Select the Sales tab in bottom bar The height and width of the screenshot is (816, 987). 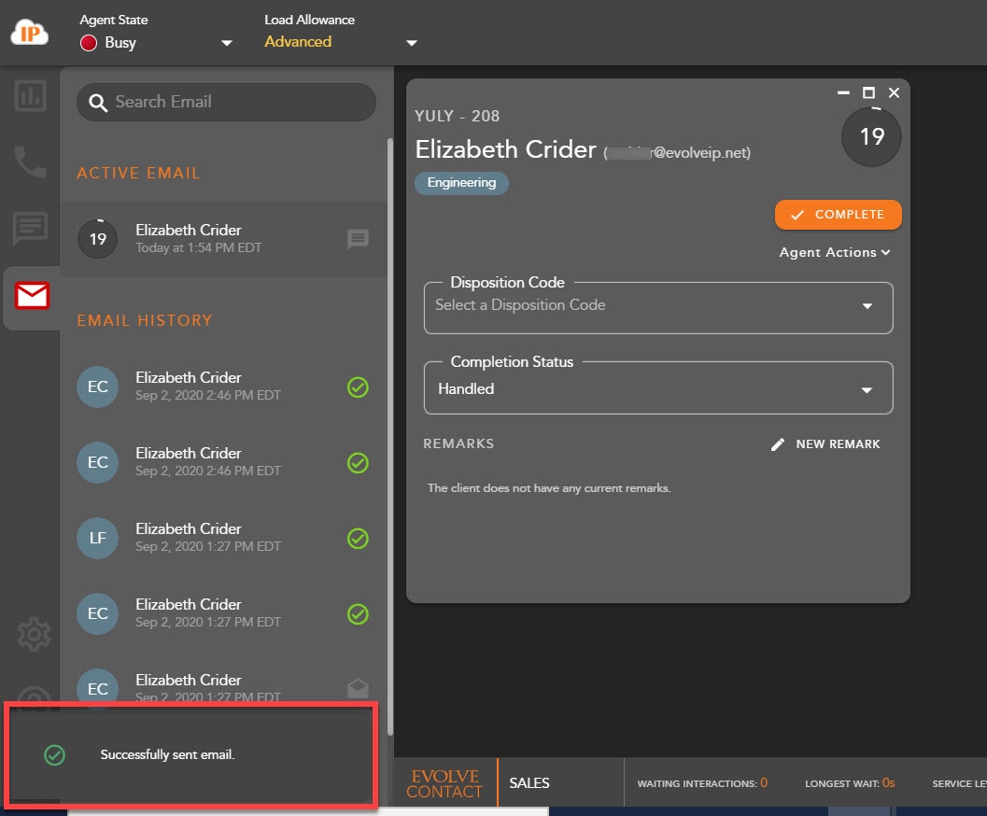pyautogui.click(x=529, y=783)
